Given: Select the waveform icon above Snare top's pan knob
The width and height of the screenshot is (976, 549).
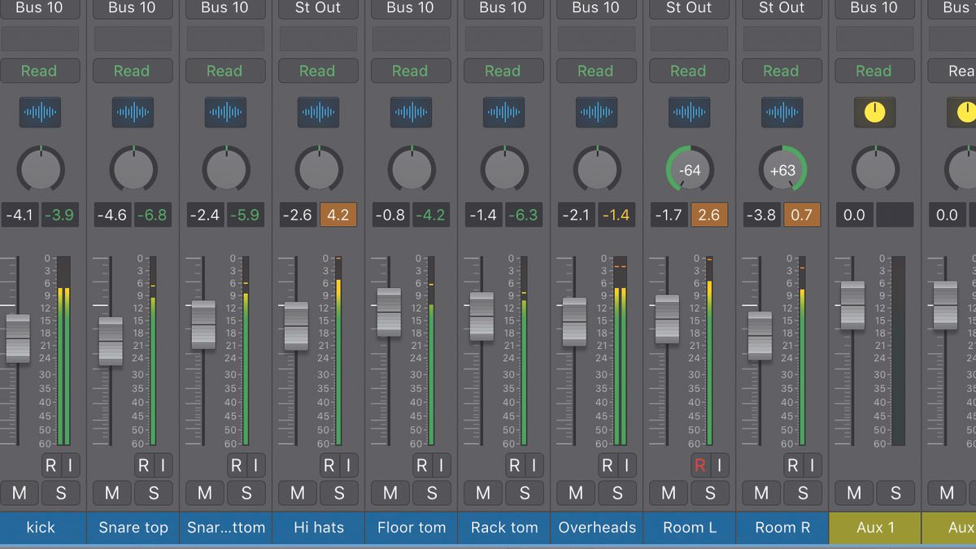Looking at the screenshot, I should point(133,112).
